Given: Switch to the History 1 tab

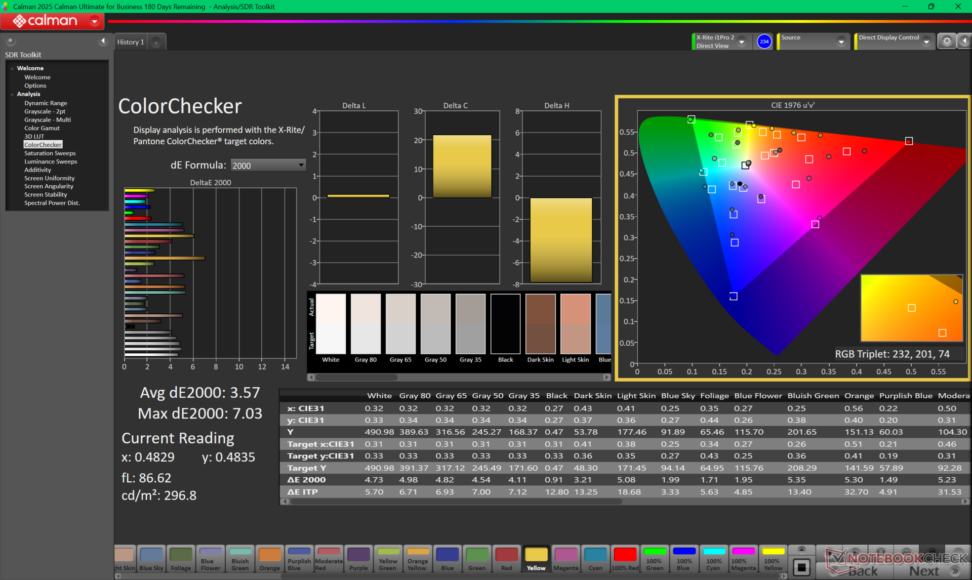Looking at the screenshot, I should pos(131,42).
